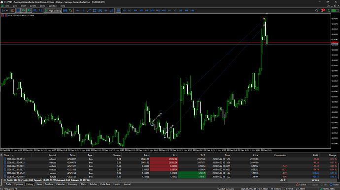340x190 pixels.
Task: Switch chart to H1 timeframe
Action: point(170,10)
